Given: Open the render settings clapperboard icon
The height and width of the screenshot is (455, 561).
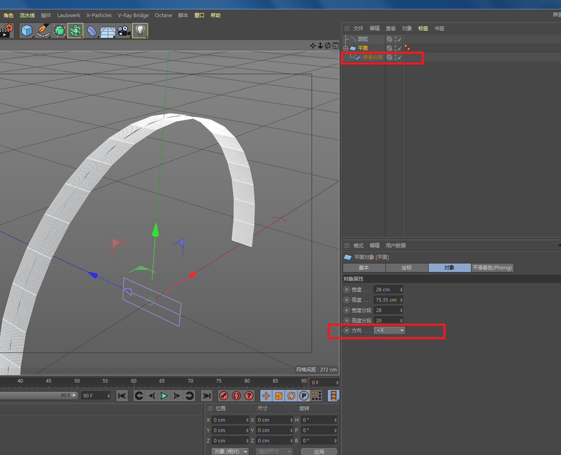Looking at the screenshot, I should (7, 31).
